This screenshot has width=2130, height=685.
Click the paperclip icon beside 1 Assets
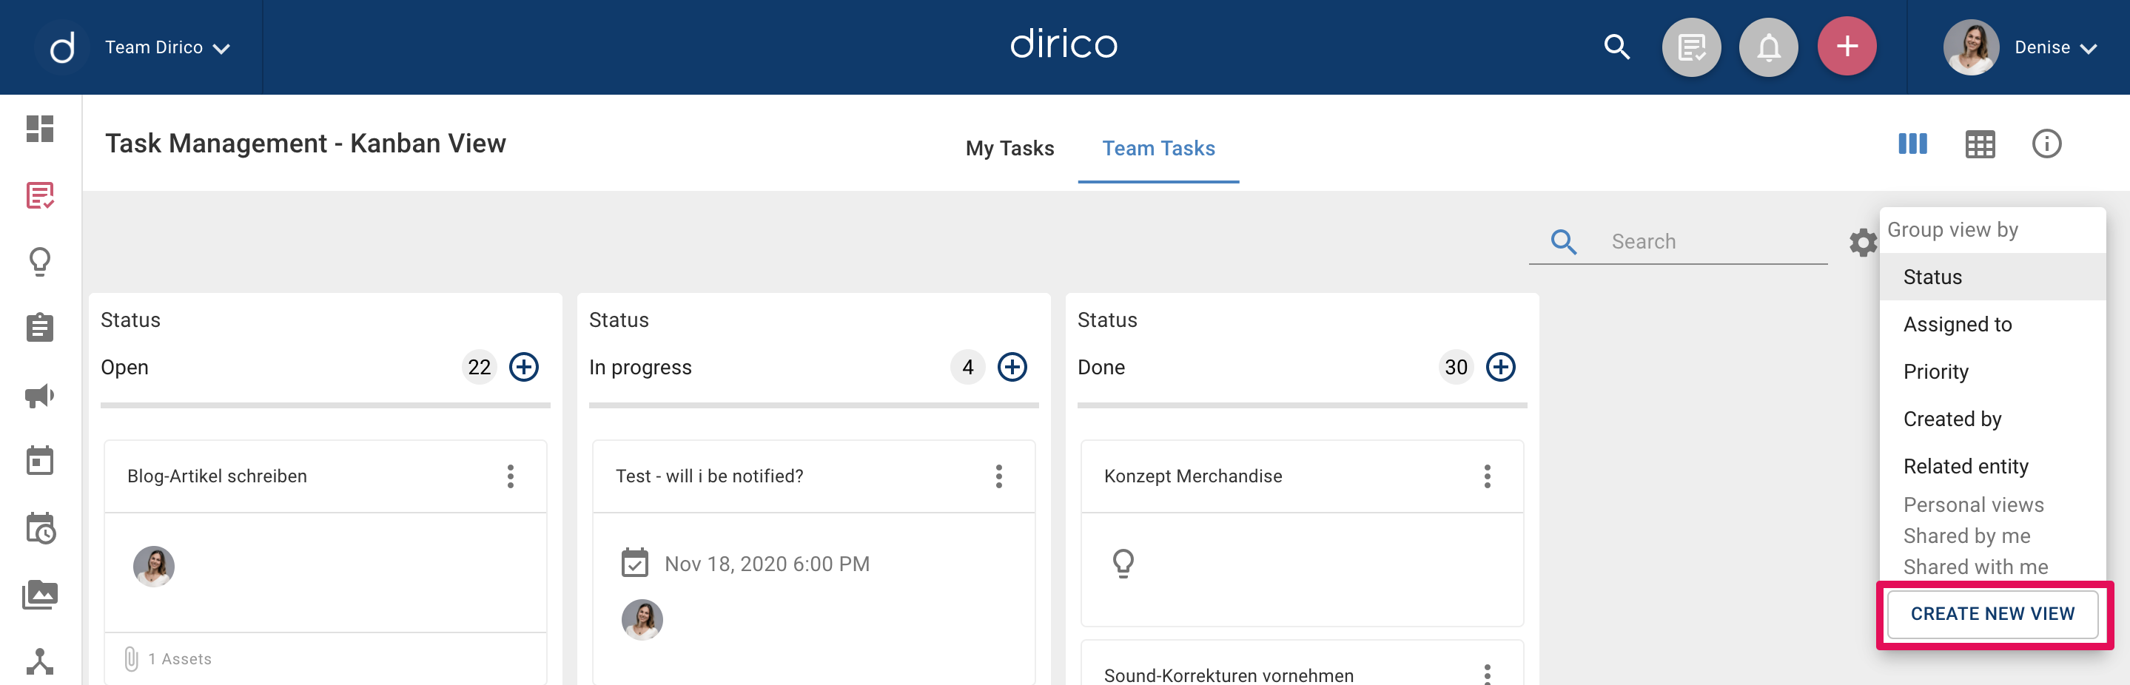pyautogui.click(x=131, y=658)
